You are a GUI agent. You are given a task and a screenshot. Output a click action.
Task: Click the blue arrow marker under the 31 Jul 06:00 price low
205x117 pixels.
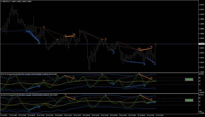145,64
